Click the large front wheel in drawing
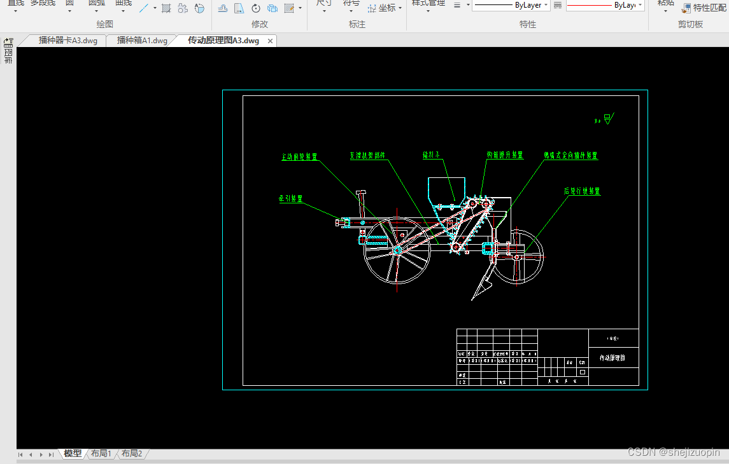 [397, 250]
